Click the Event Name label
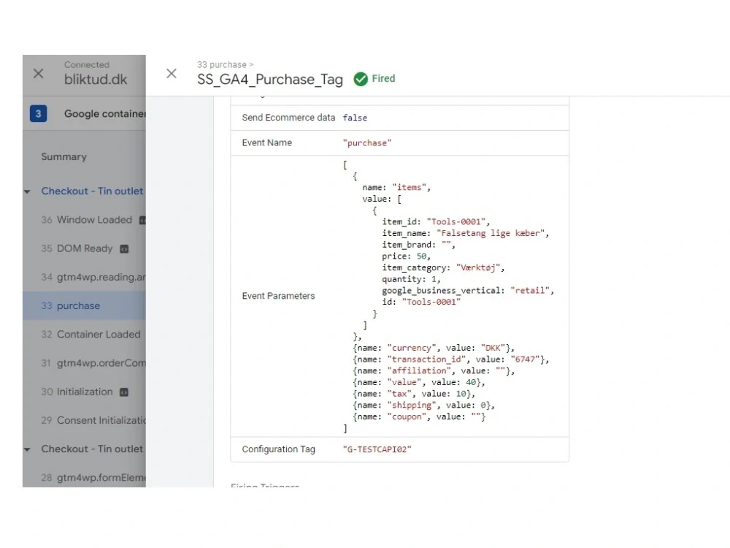This screenshot has width=730, height=548. tap(266, 142)
